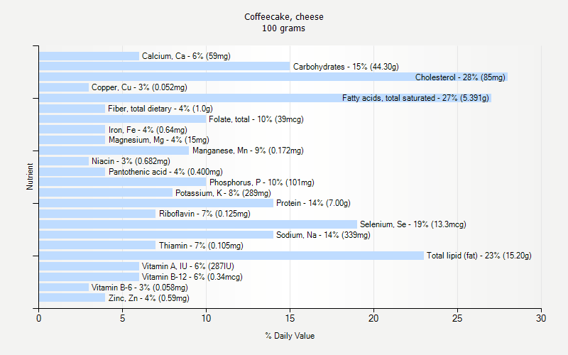The image size is (568, 355).
Task: Click the Sodium bar in the chart
Action: click(156, 235)
